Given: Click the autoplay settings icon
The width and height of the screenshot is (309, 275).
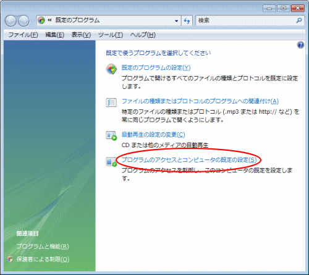Looking at the screenshot, I should [111, 136].
